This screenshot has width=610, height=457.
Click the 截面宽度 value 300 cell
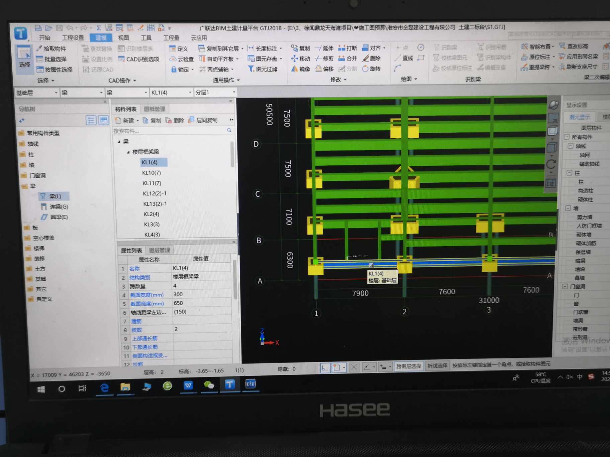click(x=202, y=294)
